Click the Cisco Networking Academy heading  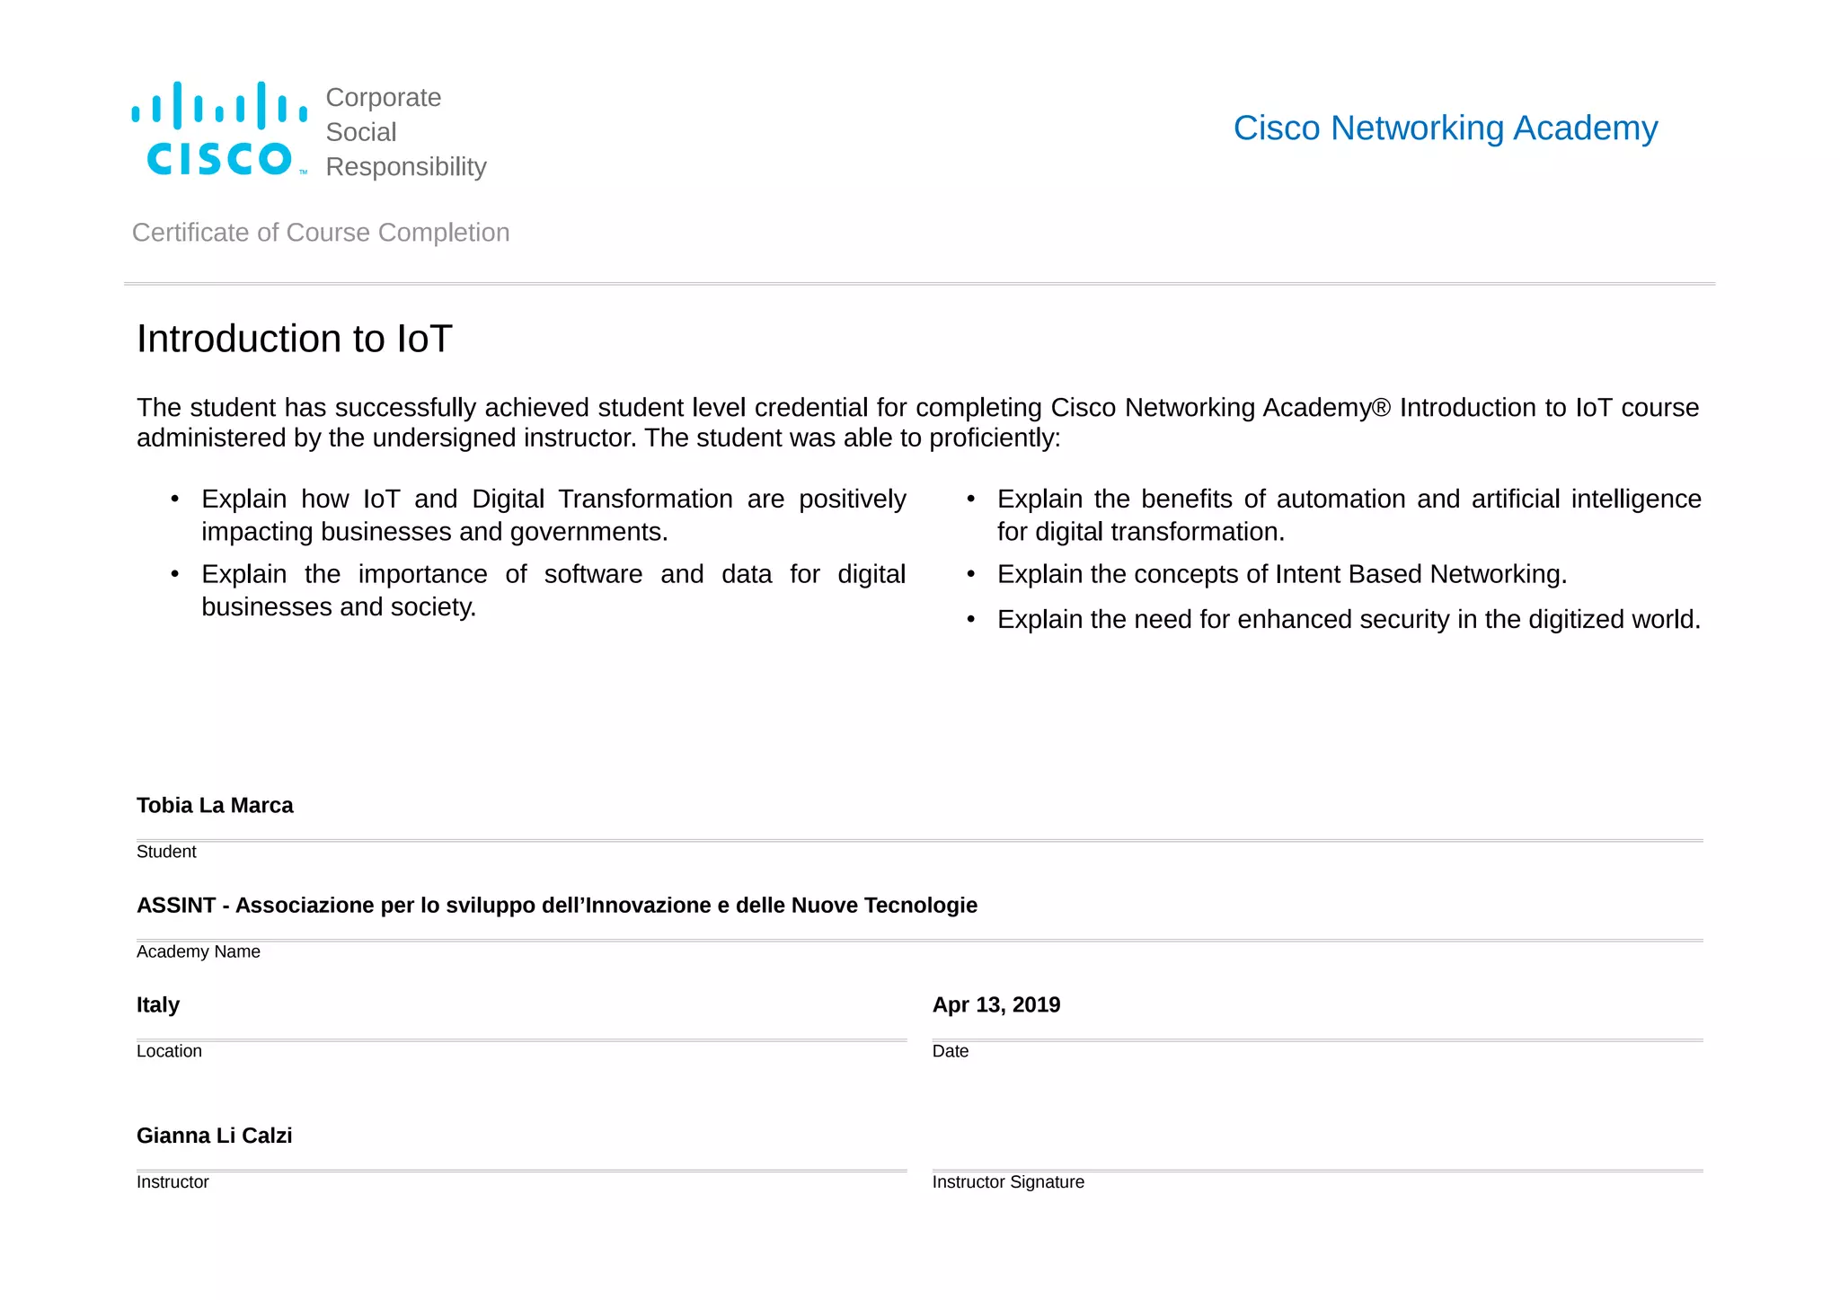(1445, 128)
